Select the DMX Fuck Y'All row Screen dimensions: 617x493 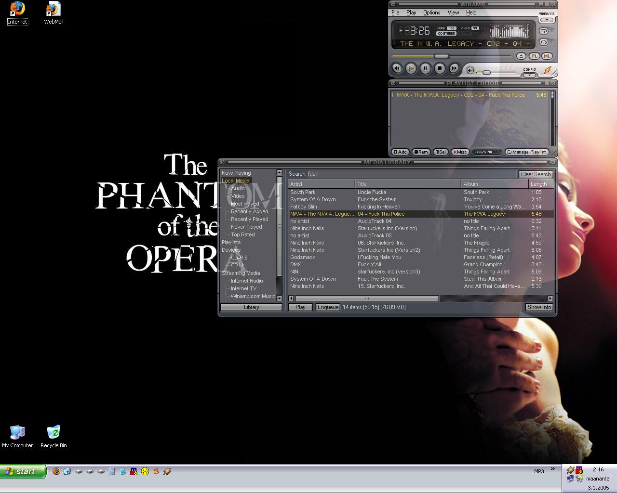coord(421,264)
